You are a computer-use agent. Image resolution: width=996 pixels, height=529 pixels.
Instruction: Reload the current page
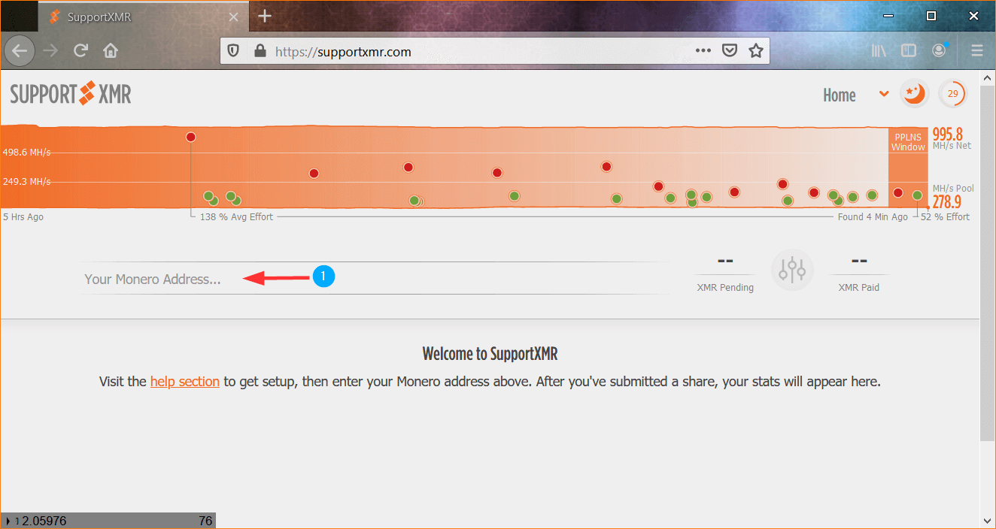coord(80,51)
